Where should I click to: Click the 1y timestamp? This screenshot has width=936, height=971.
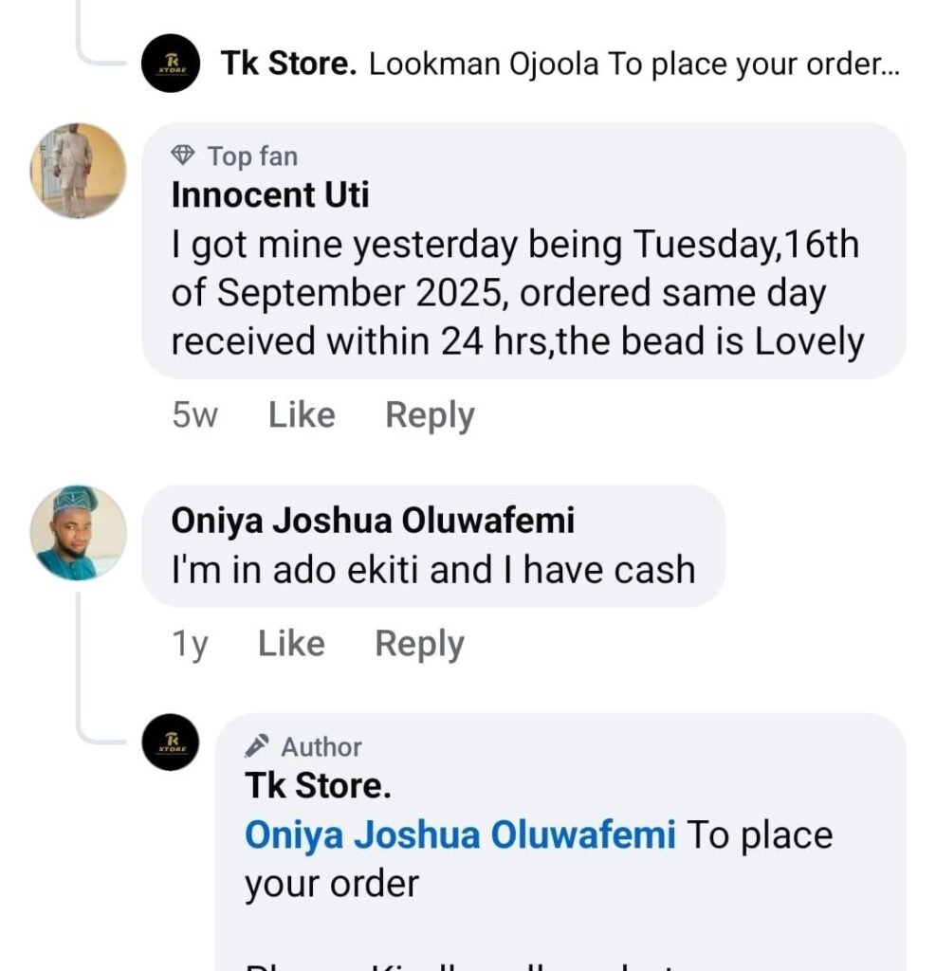(x=190, y=644)
